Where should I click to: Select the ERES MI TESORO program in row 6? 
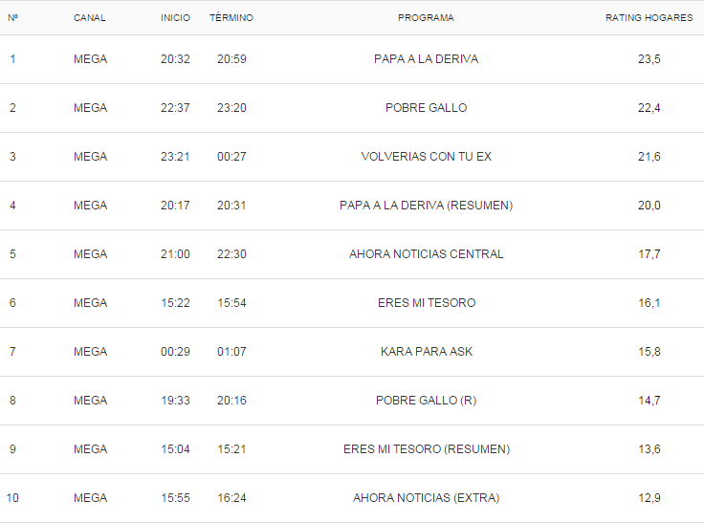tap(426, 302)
